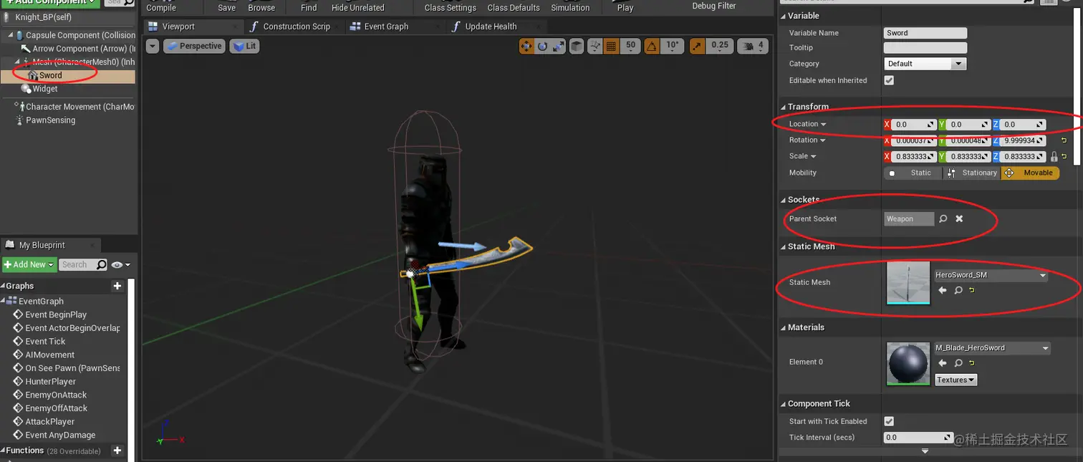1083x462 pixels.
Task: Open the HunterPlayer event entry
Action: click(x=50, y=382)
